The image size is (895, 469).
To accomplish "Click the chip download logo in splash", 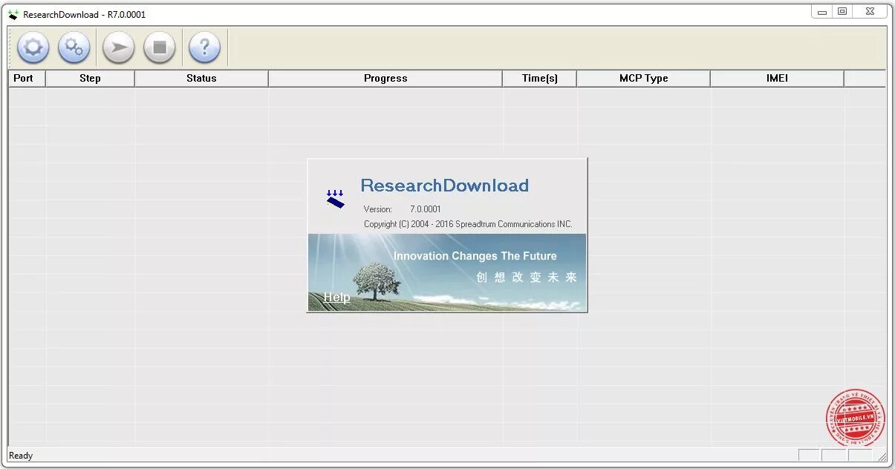I will click(x=336, y=199).
